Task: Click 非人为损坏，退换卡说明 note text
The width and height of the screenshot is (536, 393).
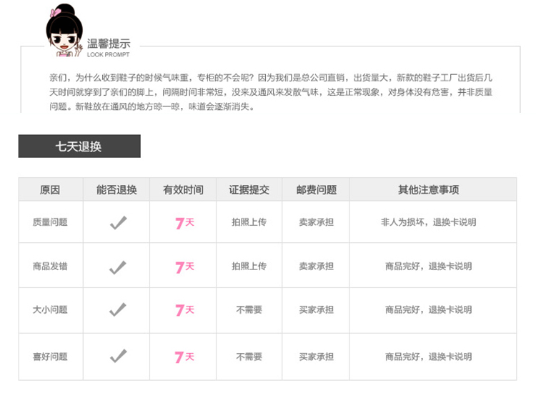Action: (x=428, y=222)
